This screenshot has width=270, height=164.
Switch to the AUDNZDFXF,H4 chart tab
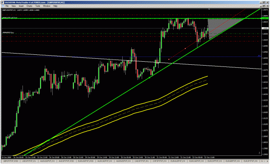pos(124,161)
